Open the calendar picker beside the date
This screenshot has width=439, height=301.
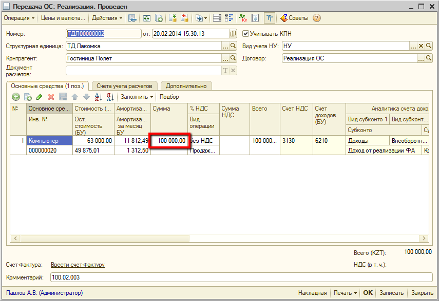pos(233,34)
